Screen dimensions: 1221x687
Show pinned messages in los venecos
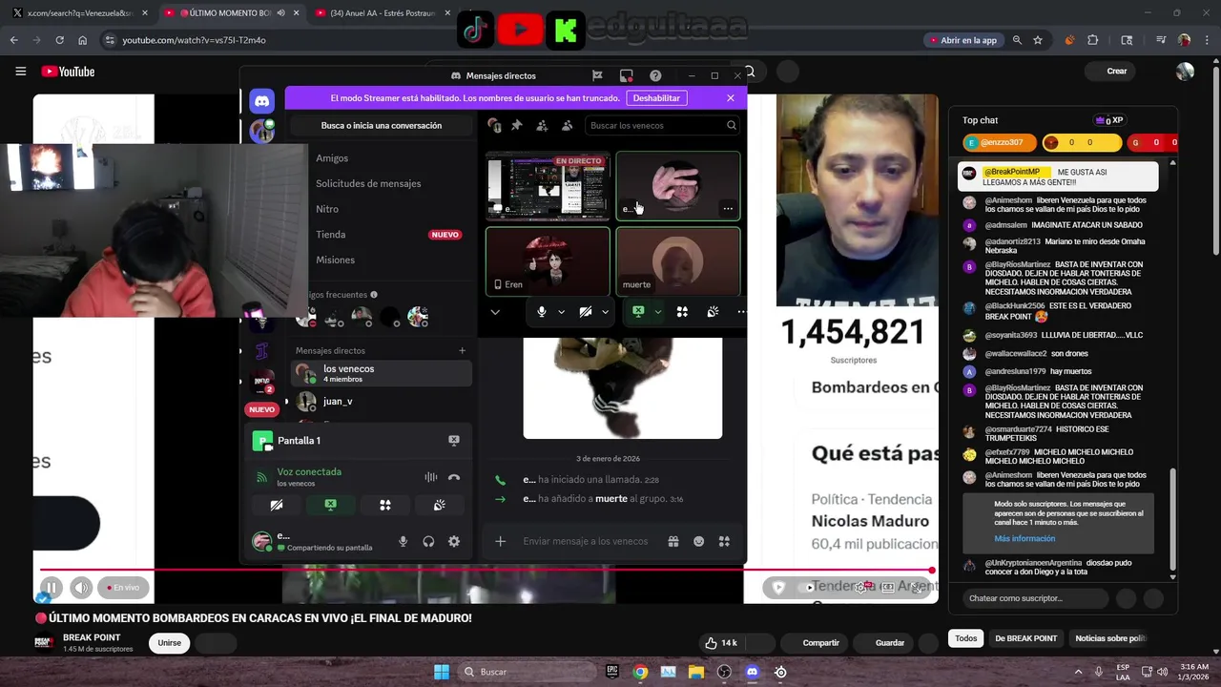point(517,125)
